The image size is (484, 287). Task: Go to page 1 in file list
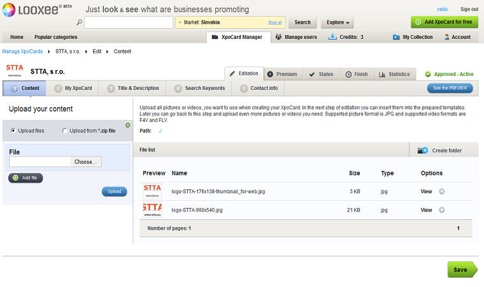[x=458, y=228]
